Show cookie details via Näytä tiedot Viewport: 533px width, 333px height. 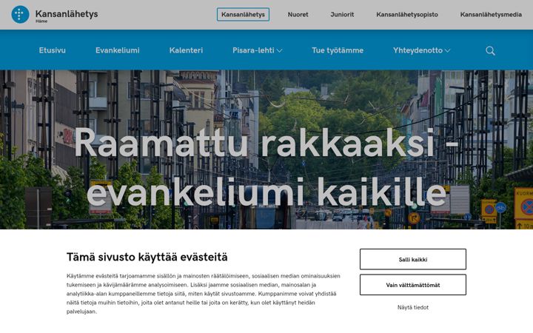(413, 307)
